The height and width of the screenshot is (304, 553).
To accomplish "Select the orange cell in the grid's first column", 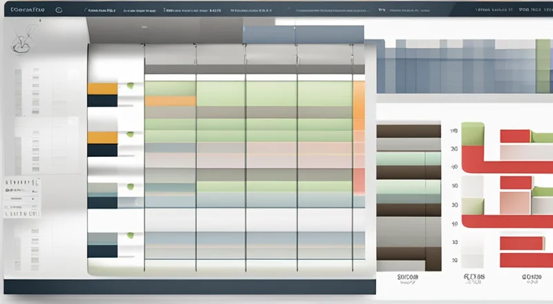I will coord(169,101).
